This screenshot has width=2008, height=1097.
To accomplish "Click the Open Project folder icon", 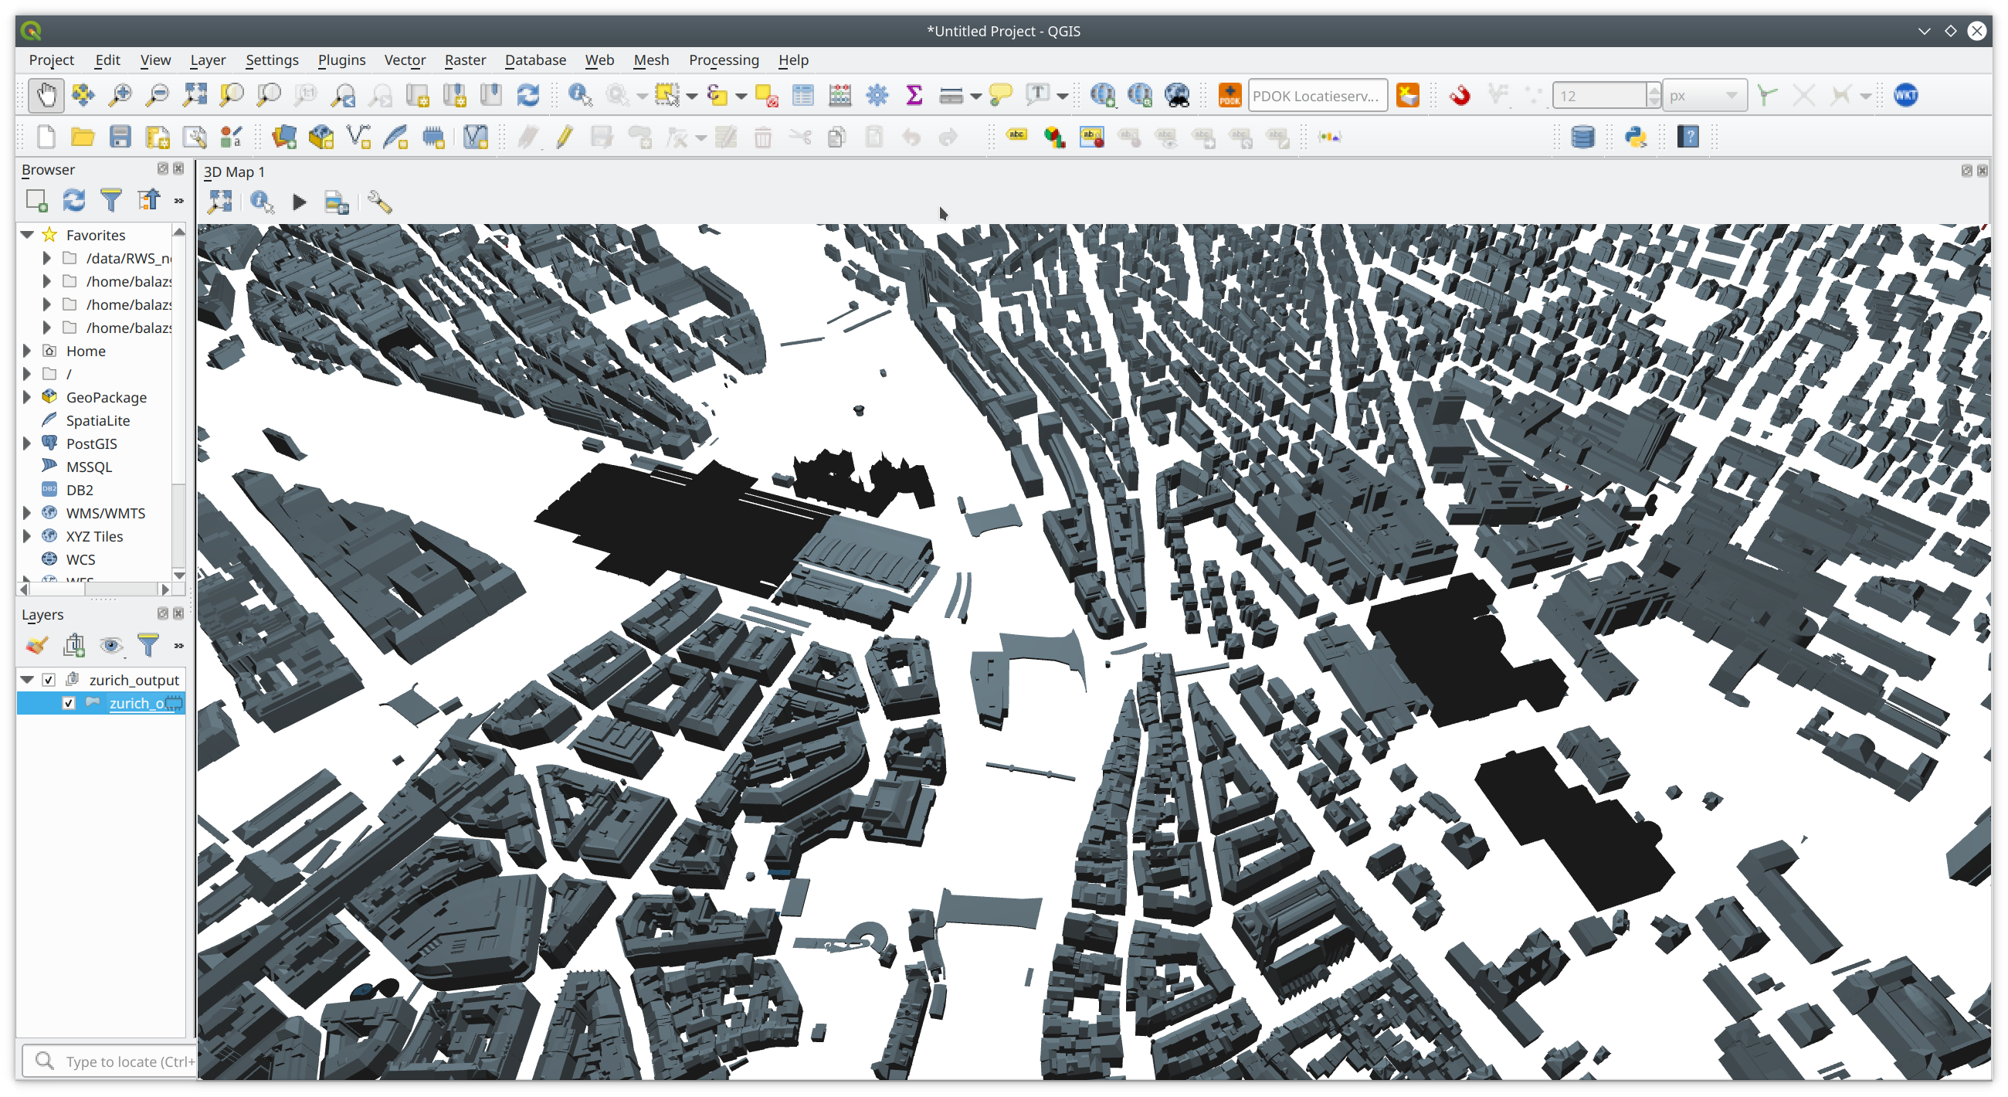I will 83,138.
